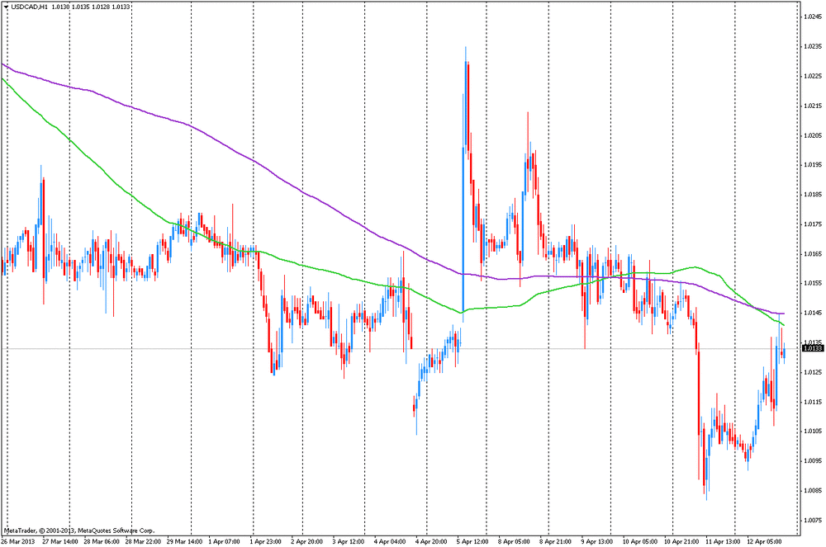Image resolution: width=826 pixels, height=547 pixels.
Task: Select the 28 Mar 22:00 time label
Action: point(143,541)
